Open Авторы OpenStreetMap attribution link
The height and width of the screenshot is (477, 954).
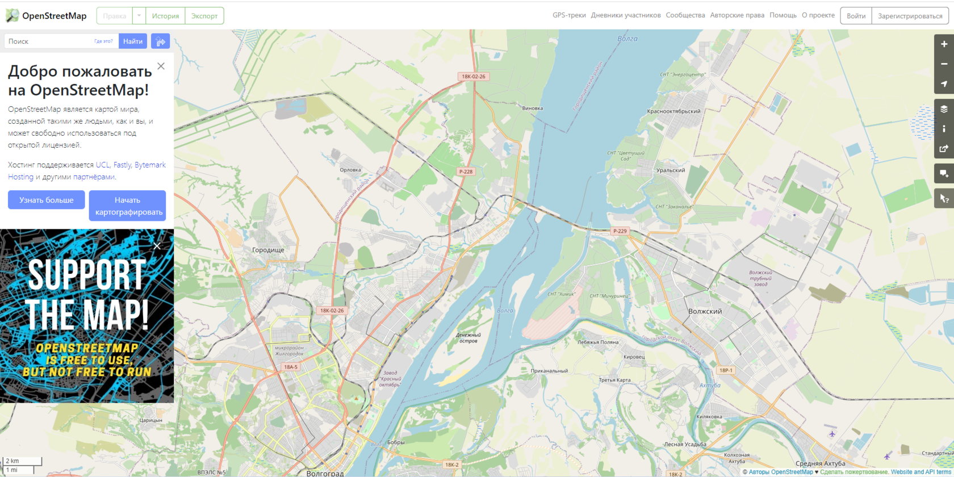click(x=781, y=472)
